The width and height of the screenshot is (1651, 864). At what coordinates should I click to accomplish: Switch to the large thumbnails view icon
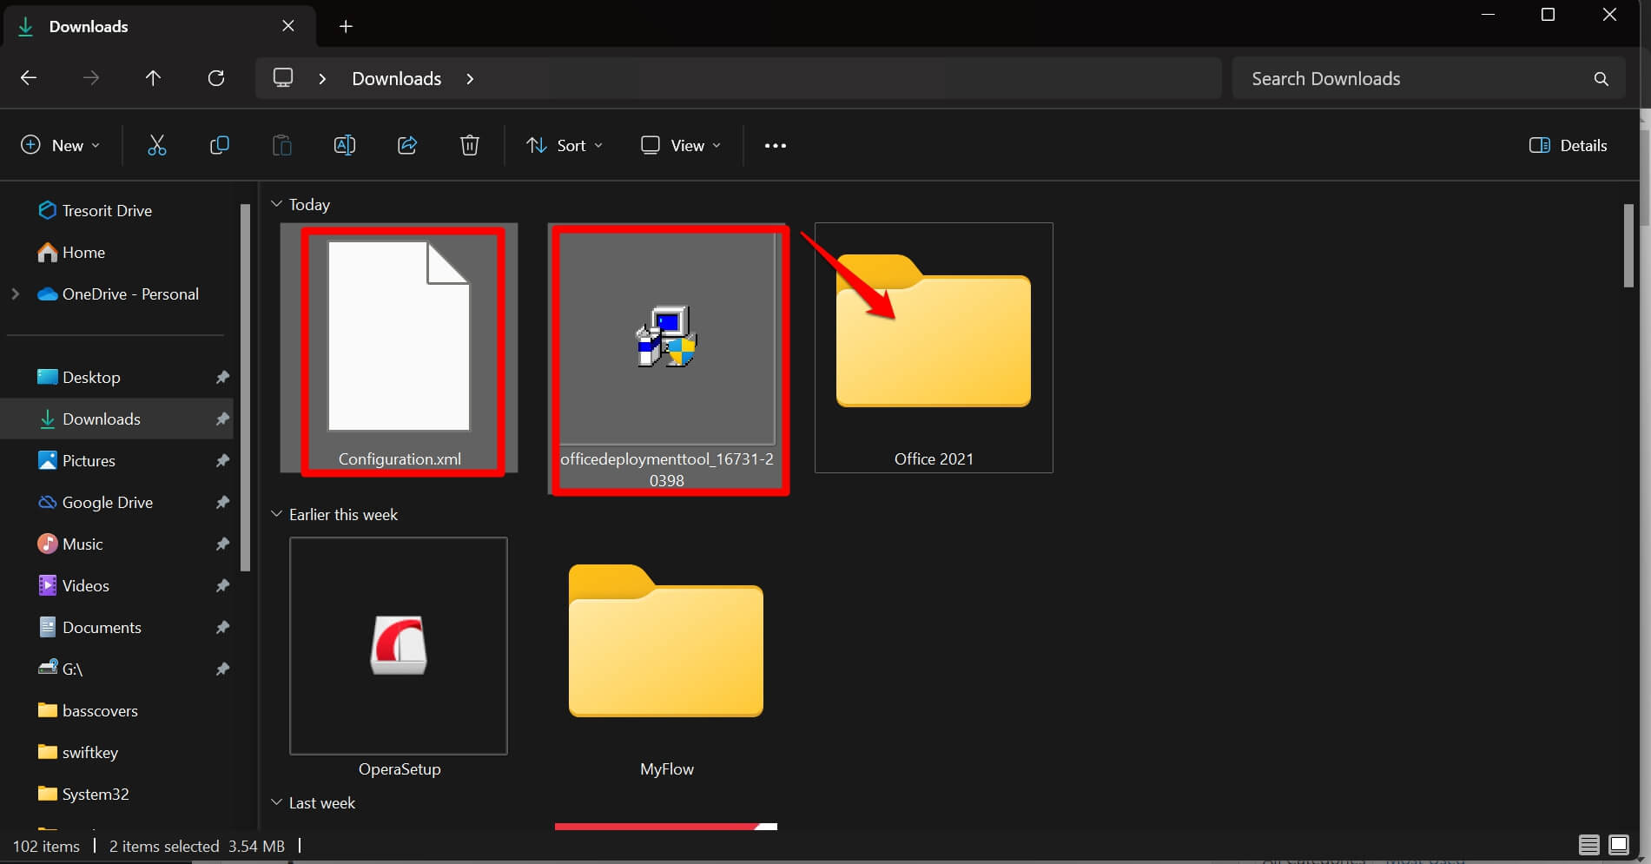(1619, 845)
